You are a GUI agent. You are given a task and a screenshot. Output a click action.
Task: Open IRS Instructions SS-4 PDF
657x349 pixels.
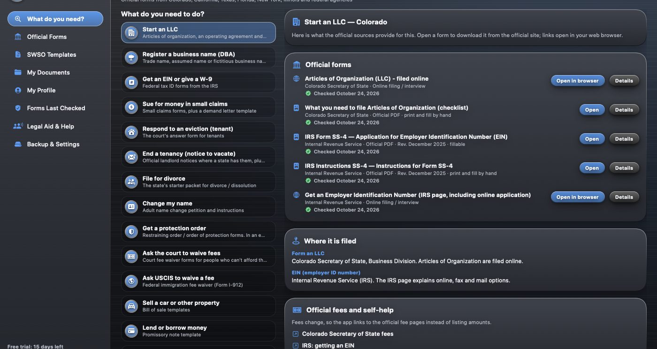tap(592, 168)
